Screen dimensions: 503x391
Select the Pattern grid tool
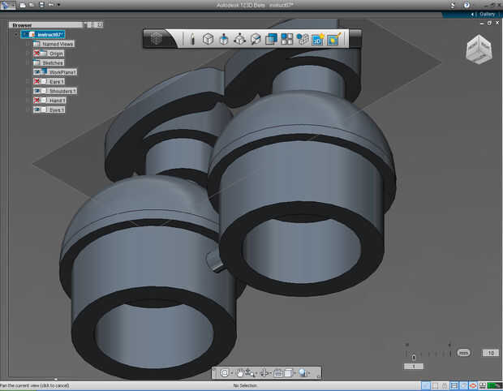pyautogui.click(x=286, y=39)
